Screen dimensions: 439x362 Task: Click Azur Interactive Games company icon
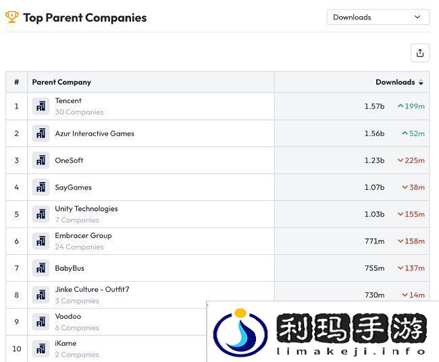coord(41,133)
